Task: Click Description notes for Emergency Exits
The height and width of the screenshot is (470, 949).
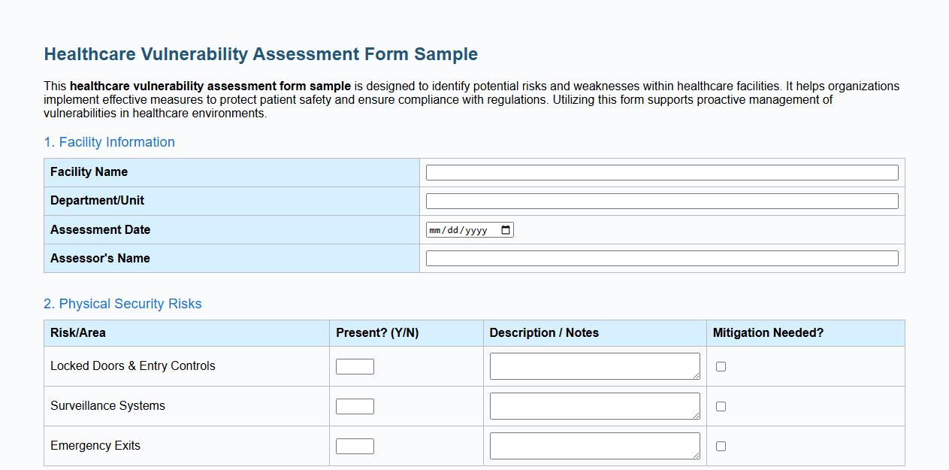Action: coord(594,445)
